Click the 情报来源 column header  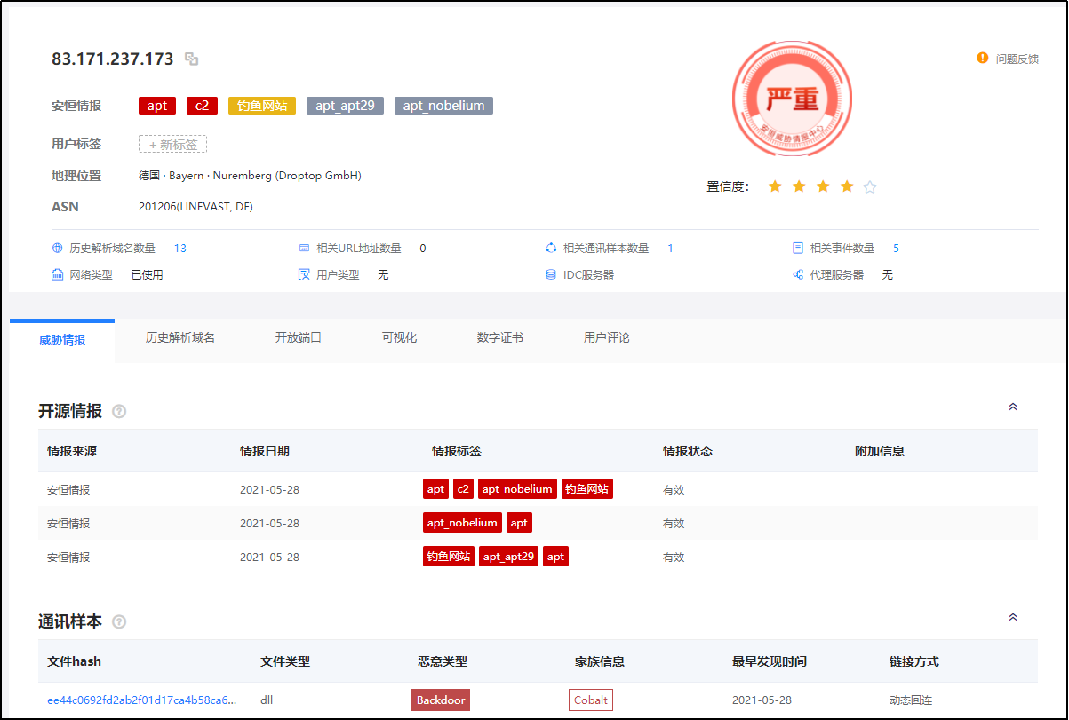(72, 451)
